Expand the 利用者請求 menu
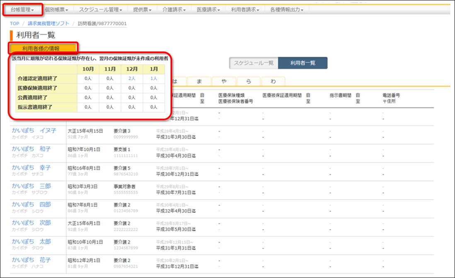 coord(245,10)
